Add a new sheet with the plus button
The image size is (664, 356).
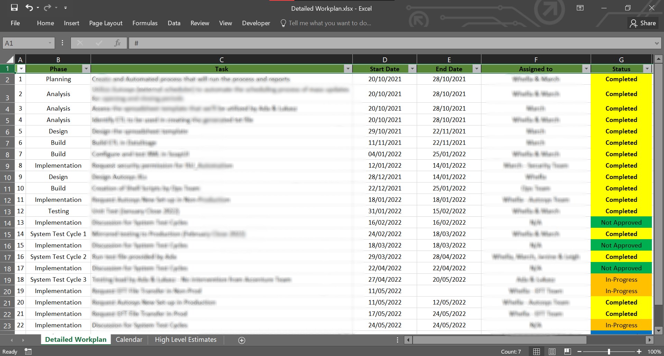point(242,340)
